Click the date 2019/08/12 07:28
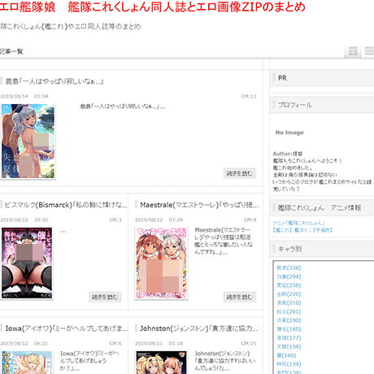Screen dimensions: 374x374 [159, 220]
